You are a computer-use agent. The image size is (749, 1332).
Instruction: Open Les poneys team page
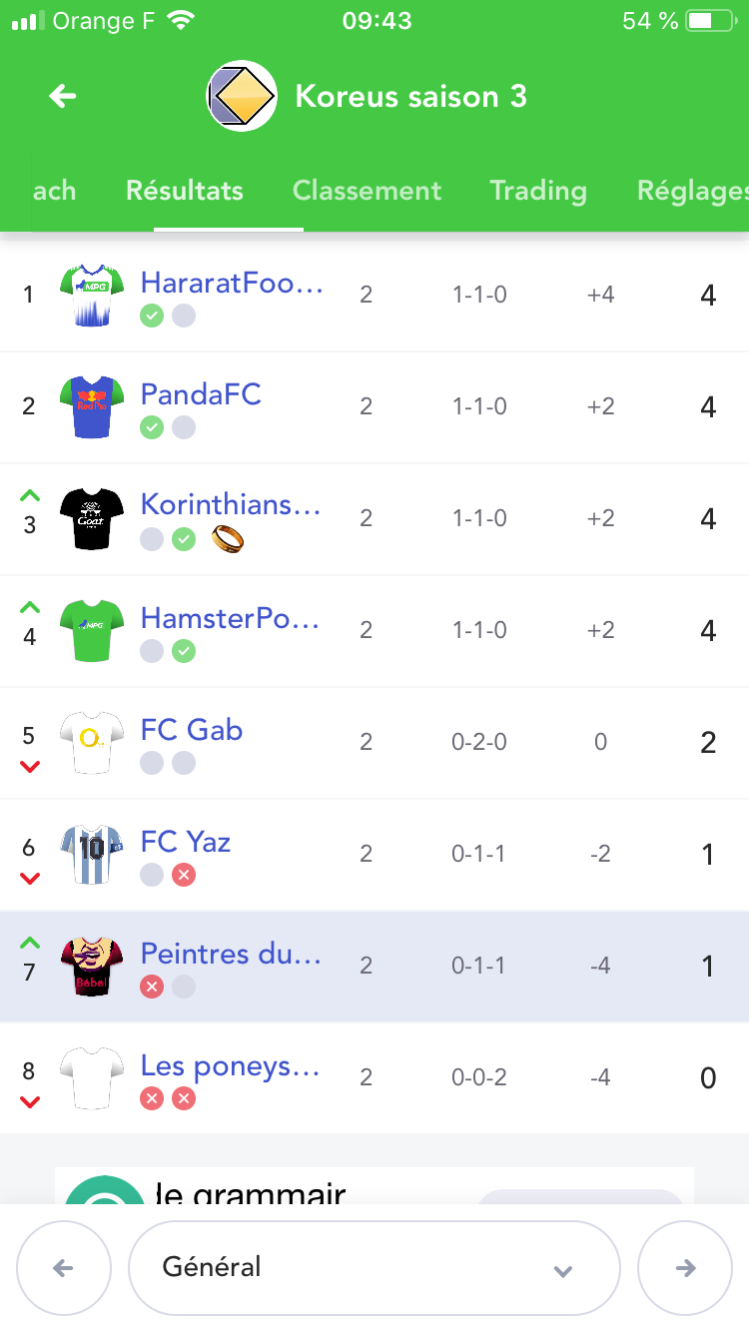pos(231,1065)
